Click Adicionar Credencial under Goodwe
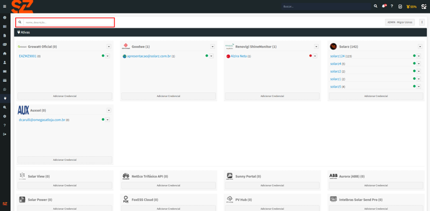Screen dimensions: 430x211 click(x=168, y=96)
